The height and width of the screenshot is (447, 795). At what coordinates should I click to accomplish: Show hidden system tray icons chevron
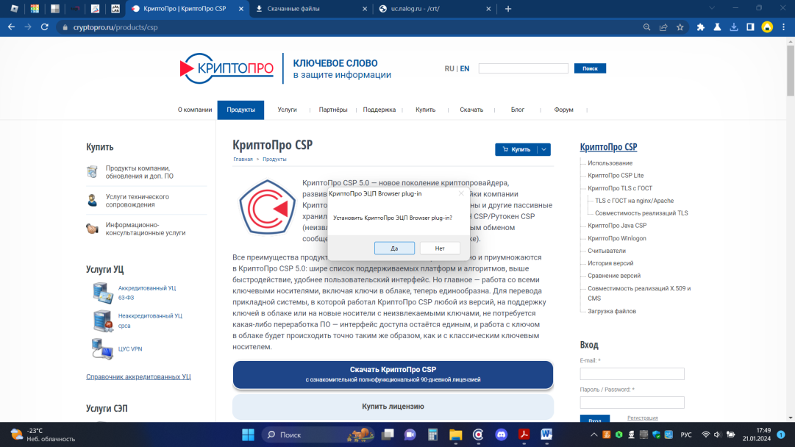[592, 435]
